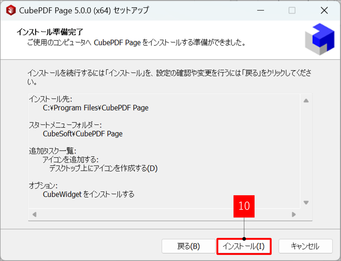Click the scroll down arrow of summary box
The height and width of the screenshot is (261, 341).
(306, 203)
